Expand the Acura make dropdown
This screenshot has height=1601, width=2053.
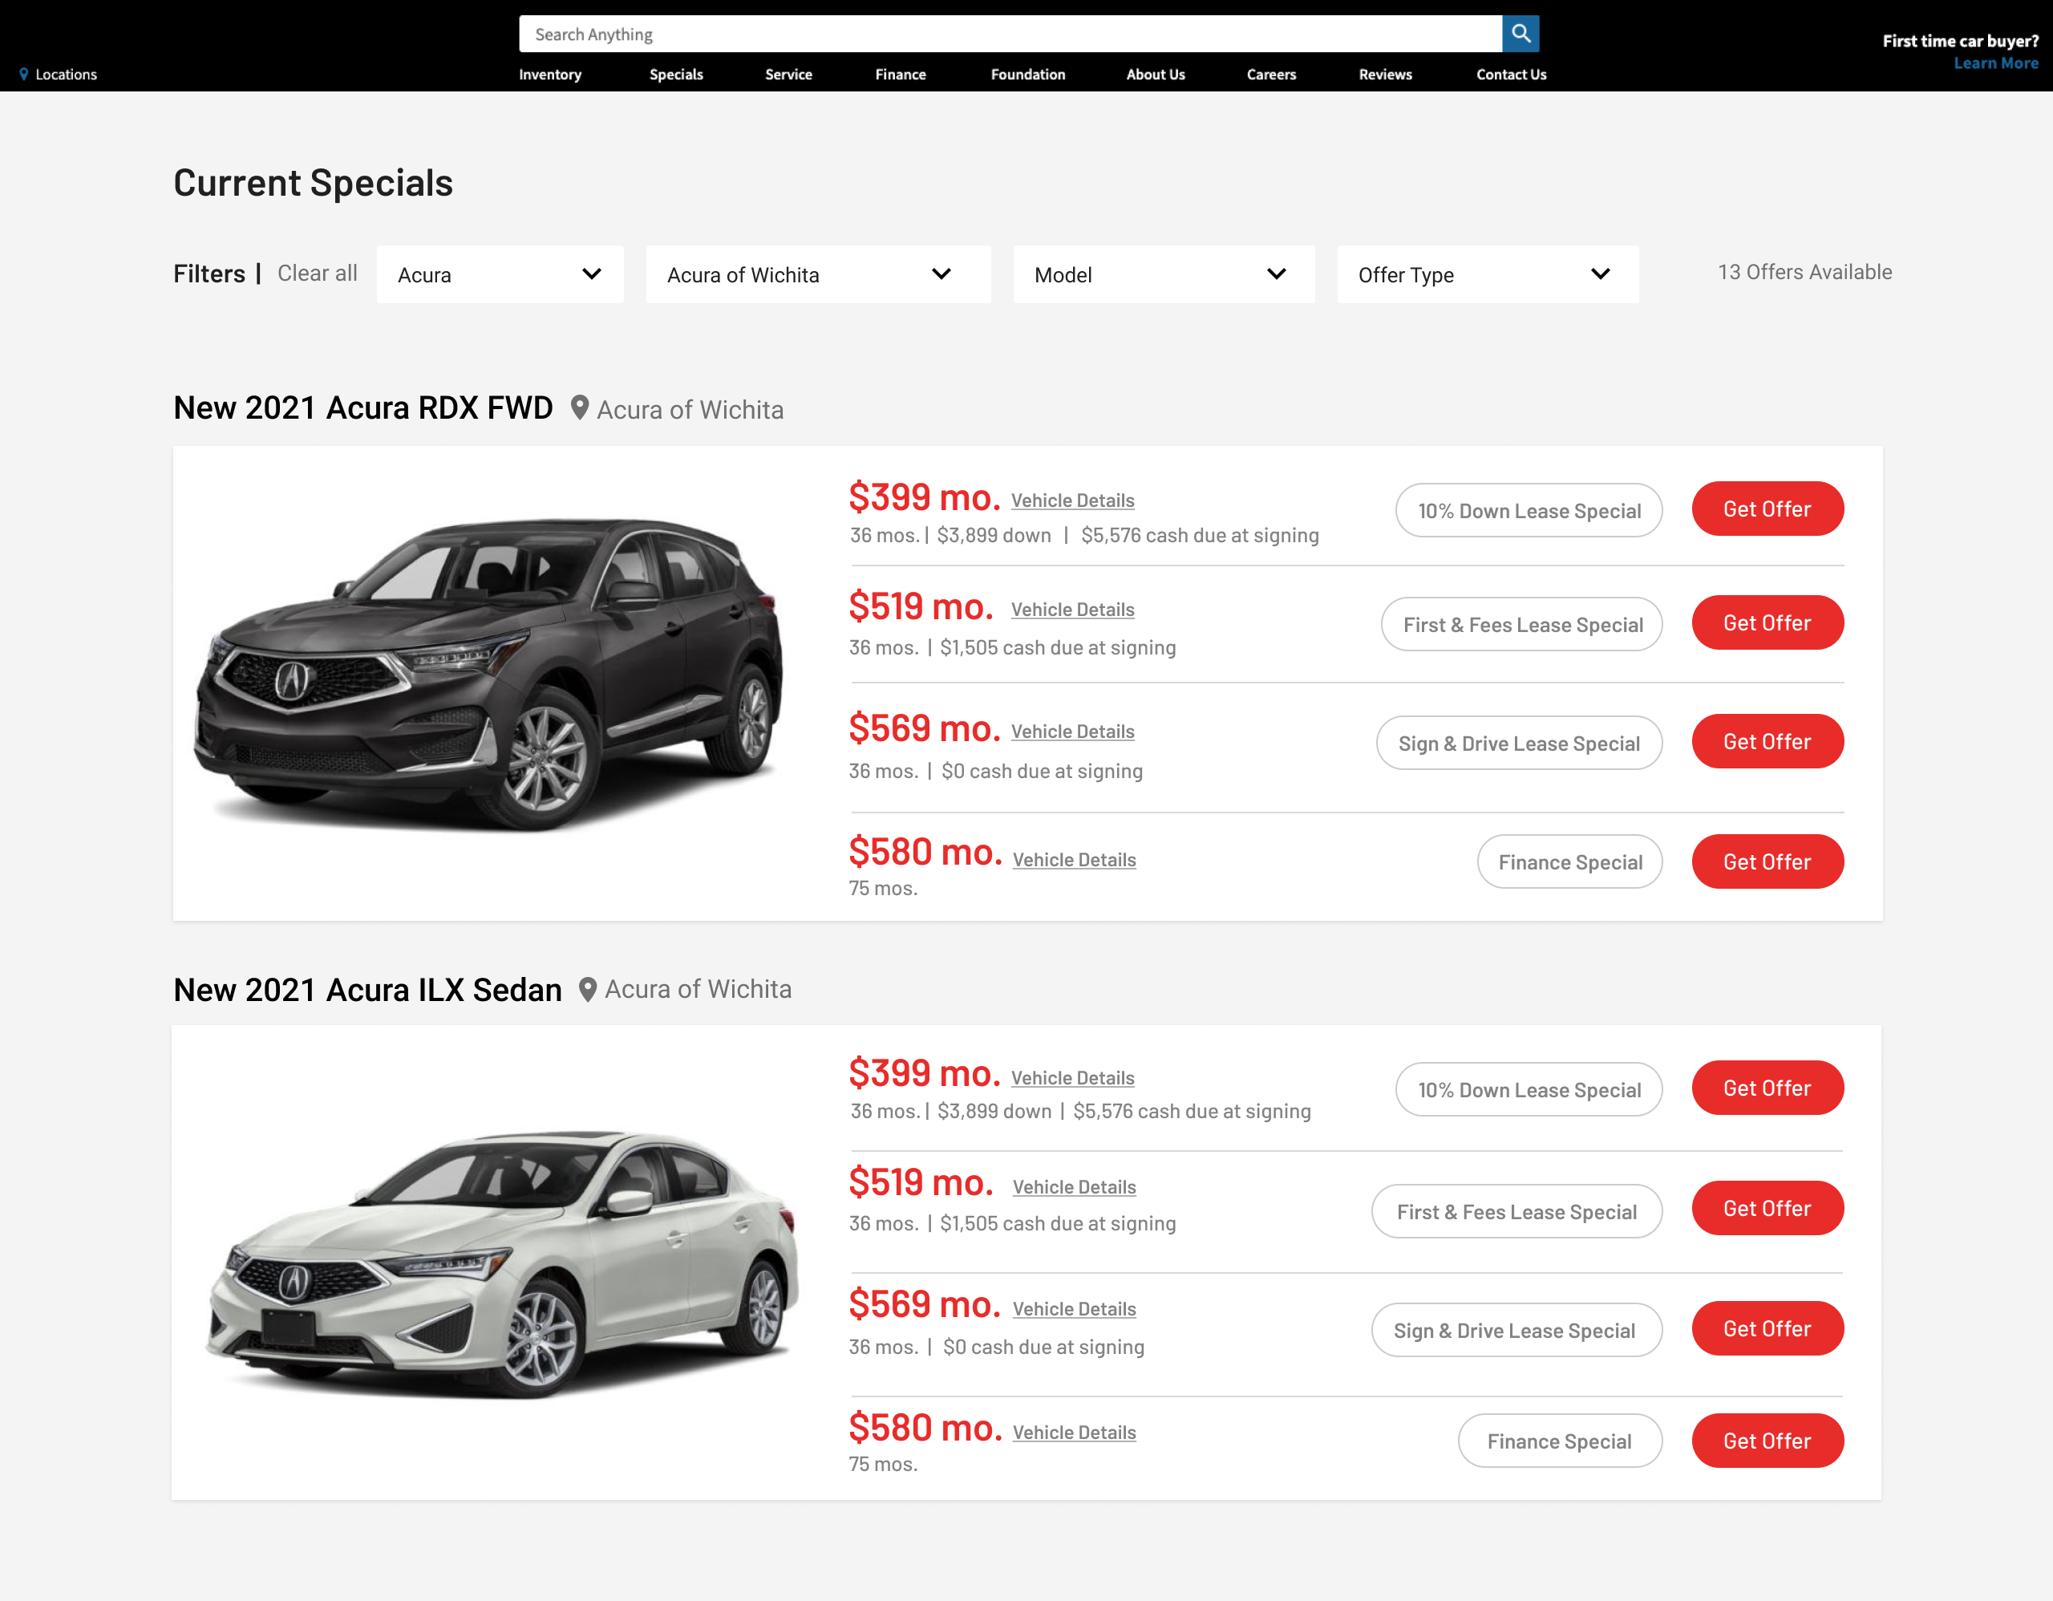tap(499, 274)
